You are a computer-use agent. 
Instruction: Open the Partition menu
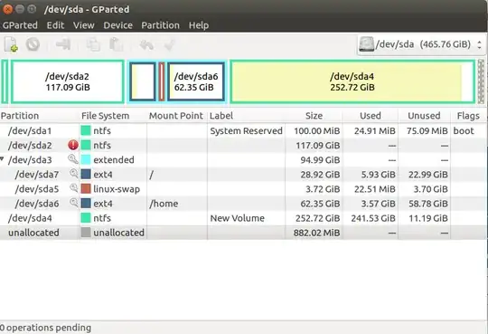160,25
